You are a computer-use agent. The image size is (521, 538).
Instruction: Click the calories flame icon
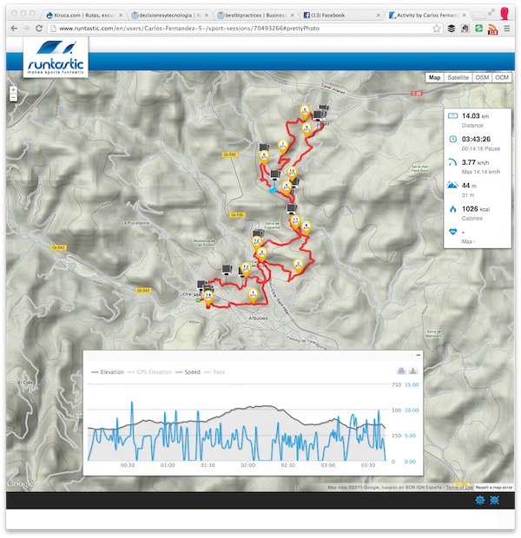452,209
